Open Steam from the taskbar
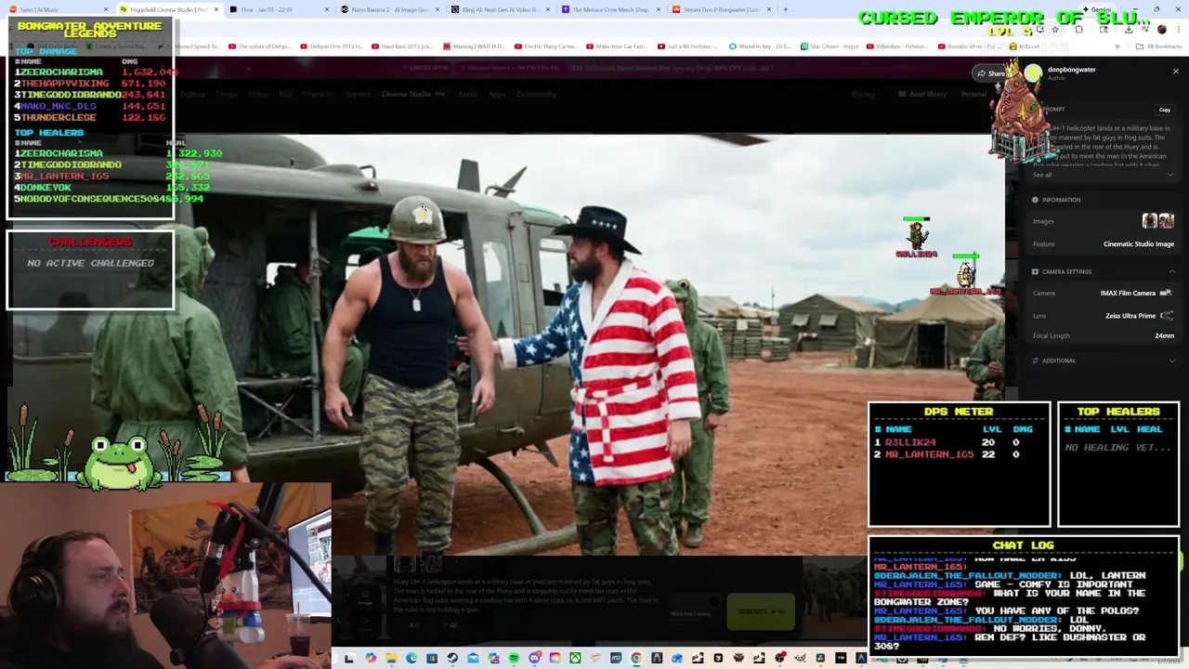 pyautogui.click(x=452, y=659)
